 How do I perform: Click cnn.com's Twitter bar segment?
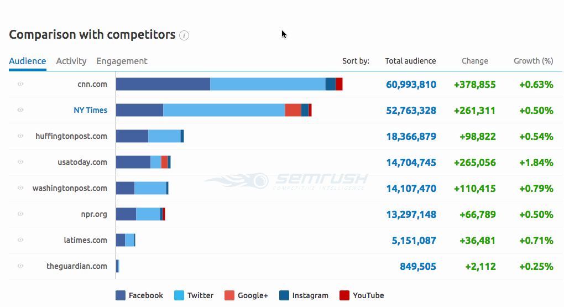[268, 84]
